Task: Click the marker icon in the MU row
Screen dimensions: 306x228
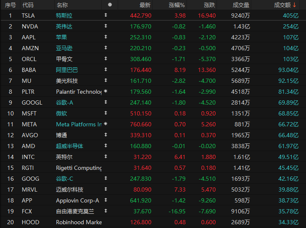Action: pyautogui.click(x=106, y=80)
